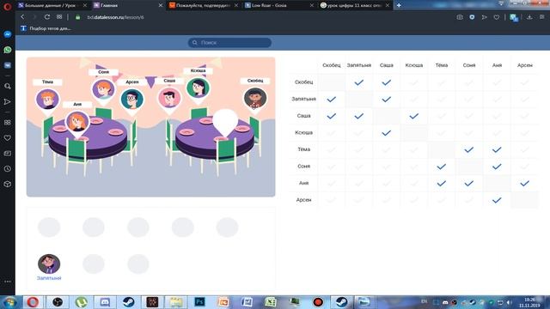Image resolution: width=550 pixels, height=309 pixels.
Task: Check Скобец row under Запятыня column
Action: (x=359, y=82)
